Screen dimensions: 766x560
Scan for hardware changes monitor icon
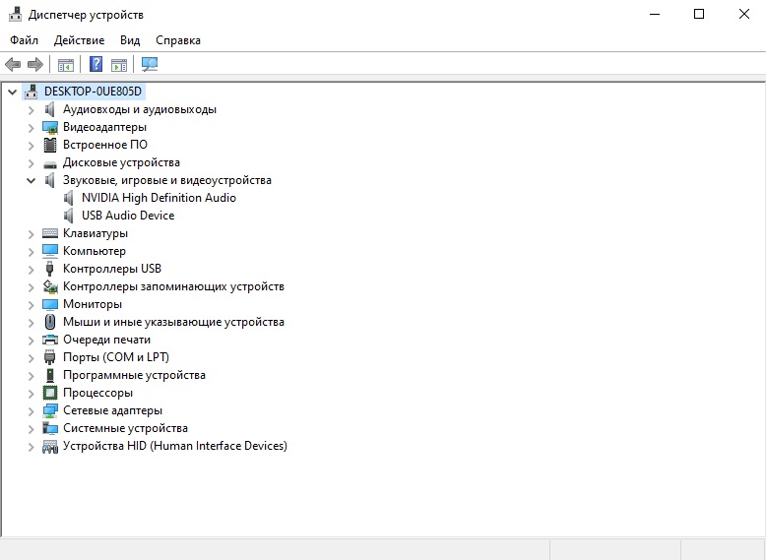[x=150, y=64]
